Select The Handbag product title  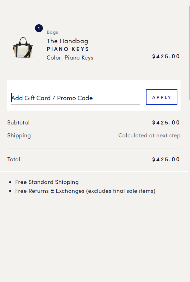[67, 41]
